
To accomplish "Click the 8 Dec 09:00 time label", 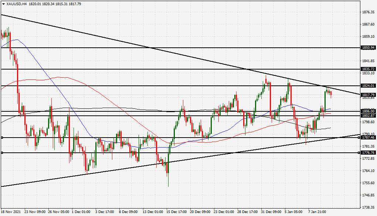I will point(128,212).
